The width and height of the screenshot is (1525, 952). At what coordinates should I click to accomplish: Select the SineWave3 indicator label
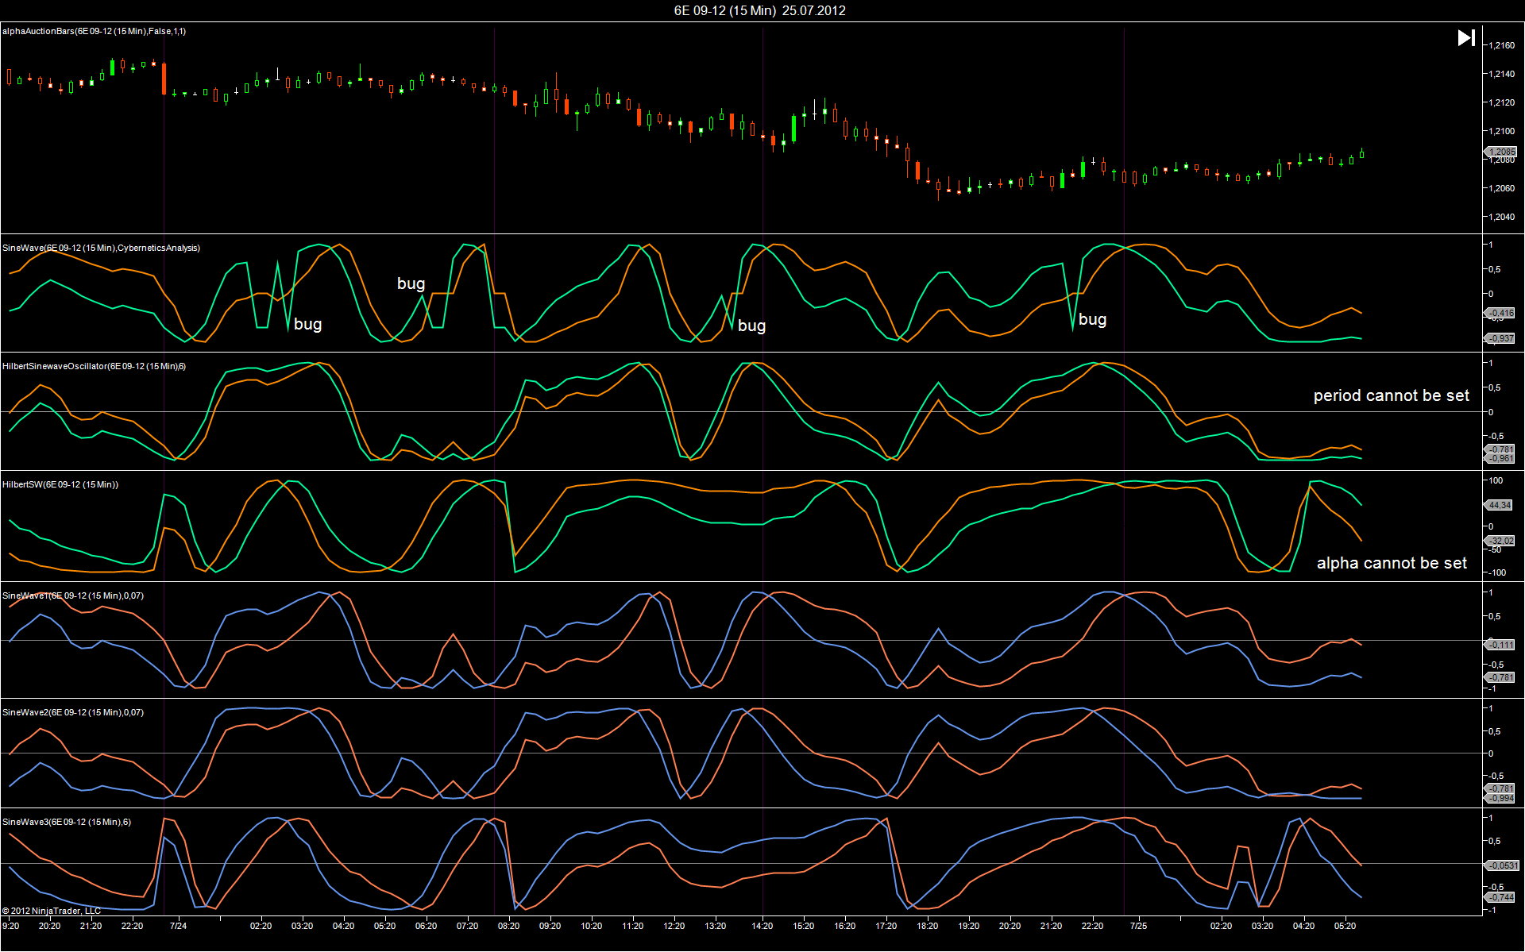67,823
